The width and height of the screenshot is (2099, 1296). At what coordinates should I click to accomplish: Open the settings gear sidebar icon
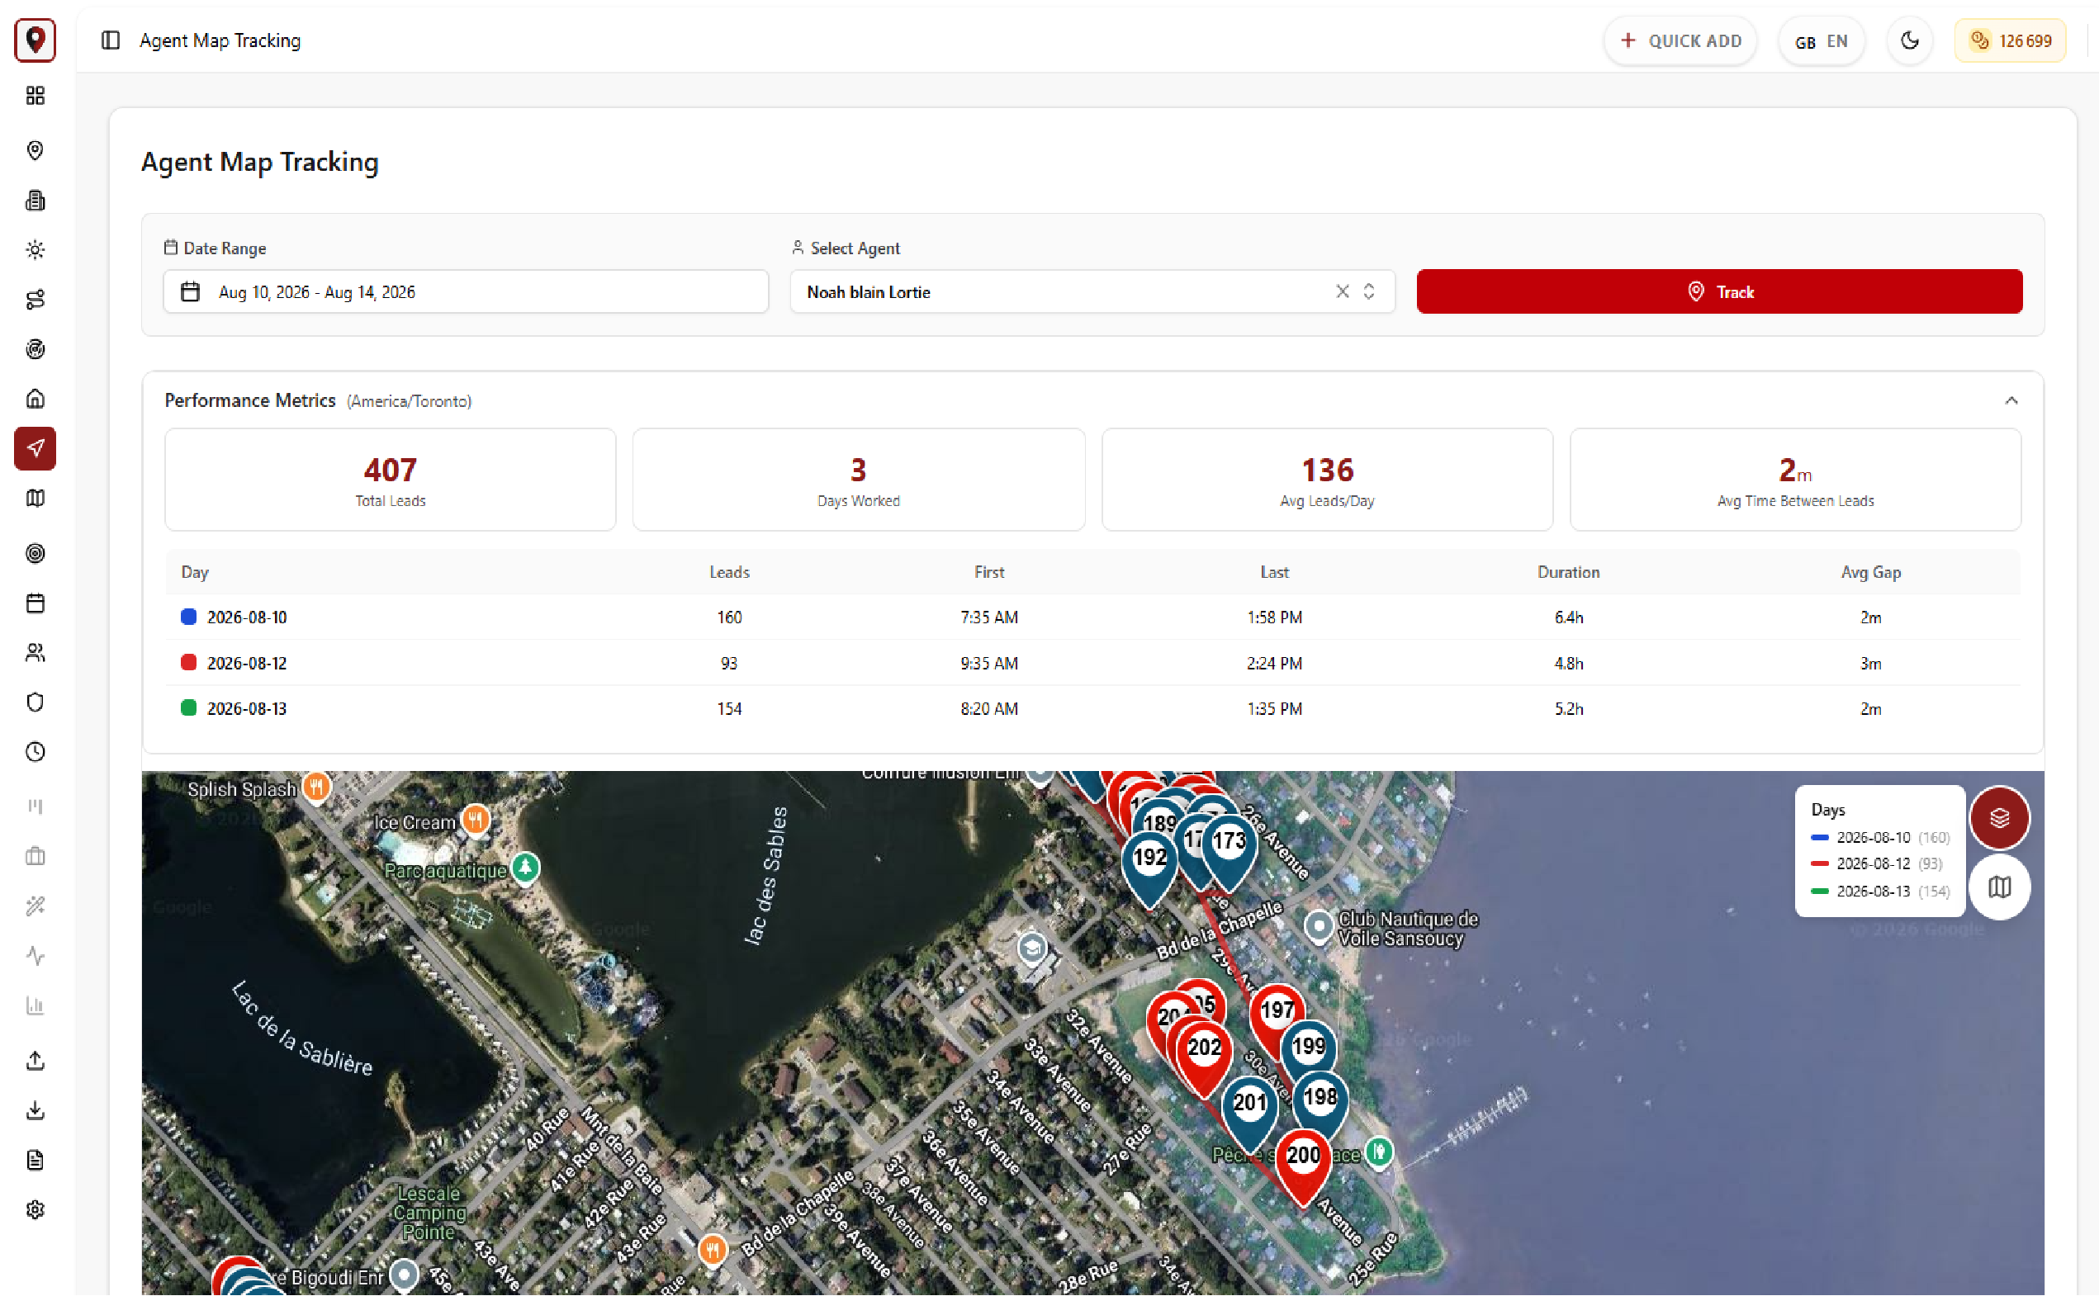36,1210
